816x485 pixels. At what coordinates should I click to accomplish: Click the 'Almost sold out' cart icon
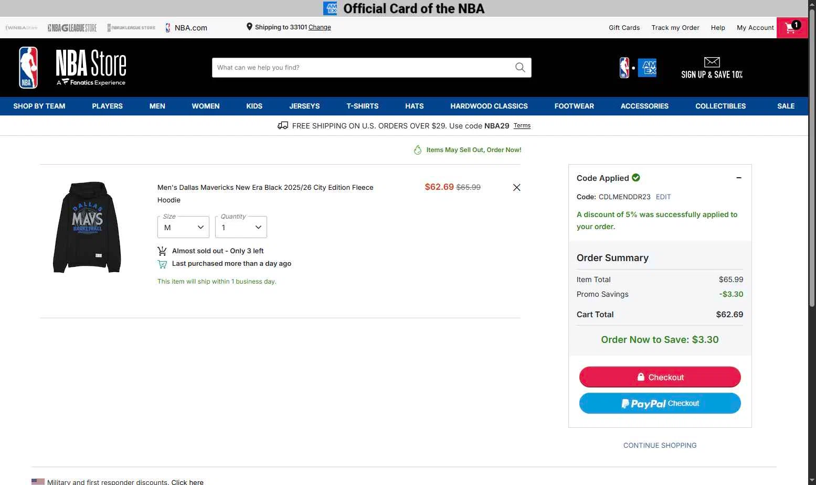pos(162,251)
